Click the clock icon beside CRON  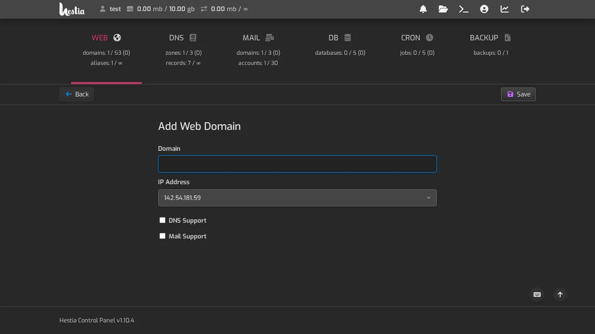pyautogui.click(x=430, y=38)
